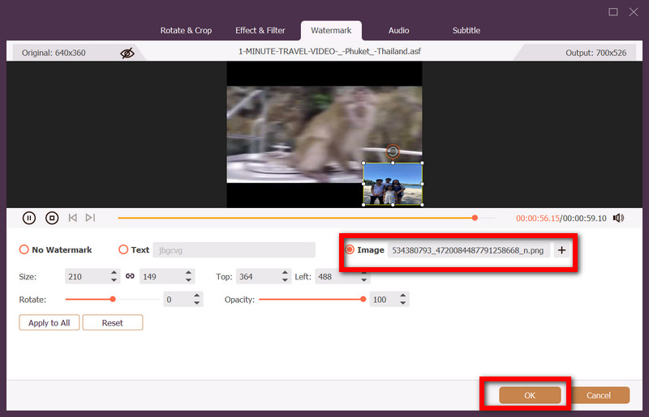
Task: Click on the Rotate slider track
Action: (138, 300)
